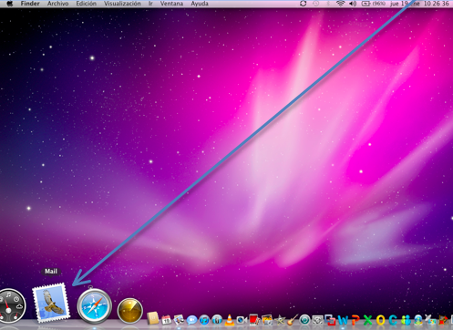Open the Edición menu
The height and width of the screenshot is (330, 453).
pyautogui.click(x=86, y=4)
